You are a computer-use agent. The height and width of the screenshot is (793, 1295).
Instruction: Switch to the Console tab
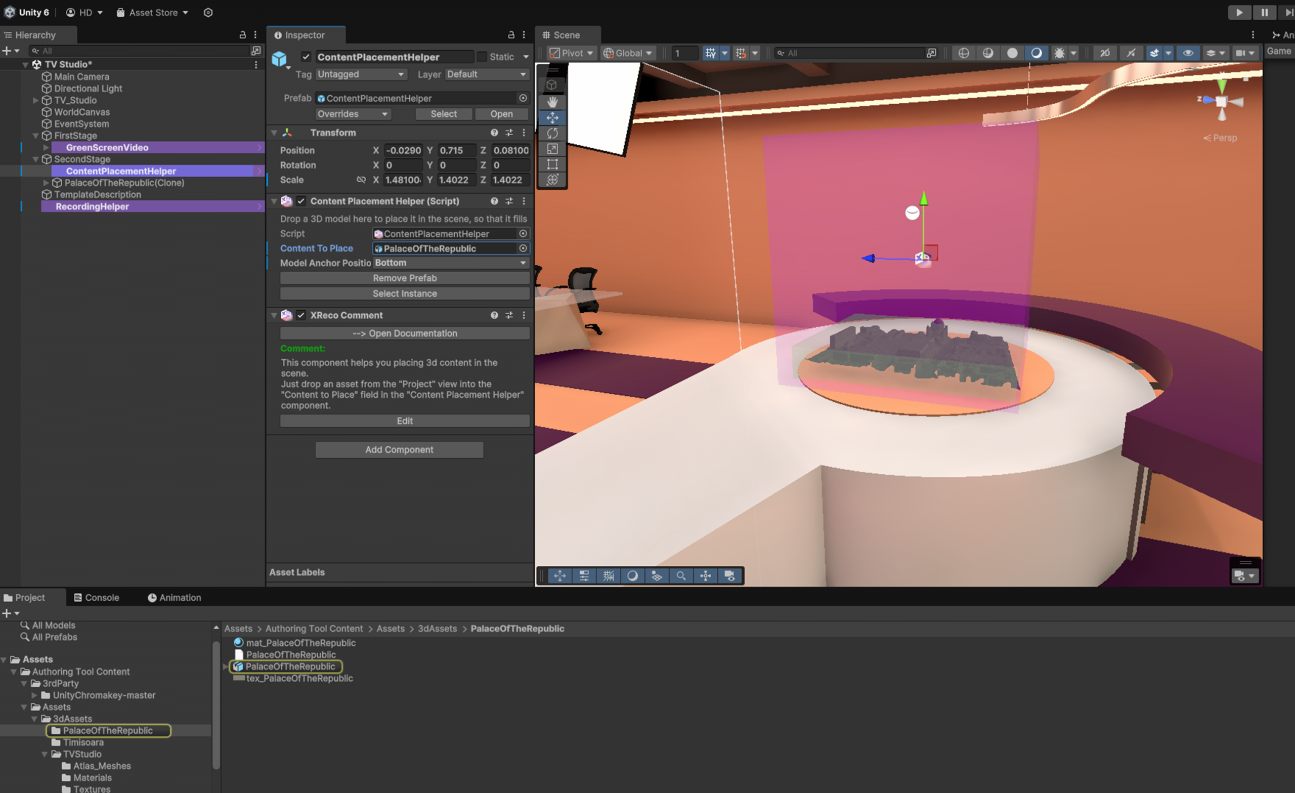(x=97, y=597)
